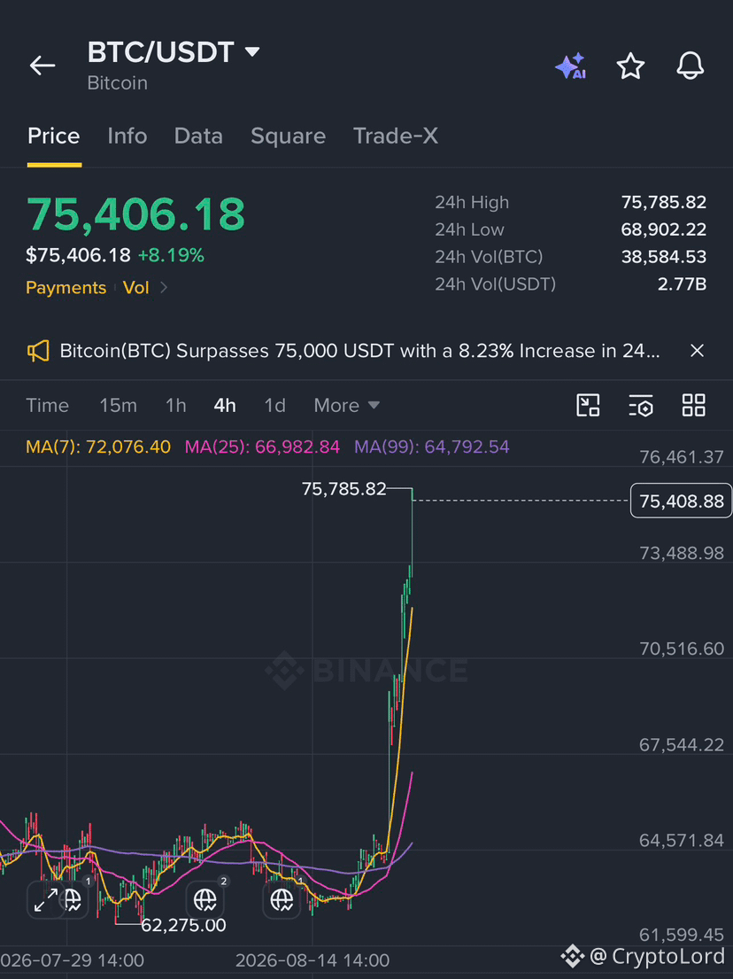Add BTC/USDT to favorites with the star icon
Viewport: 733px width, 979px height.
(x=630, y=66)
